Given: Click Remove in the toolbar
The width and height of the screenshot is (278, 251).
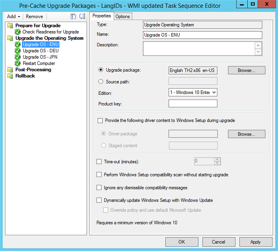Looking at the screenshot, I should tap(34, 17).
